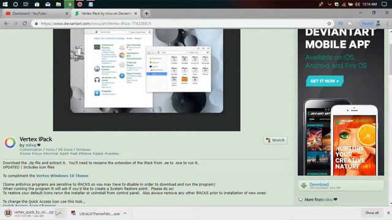The height and width of the screenshot is (220, 392).
Task: Click the extension icon beside IQ
Action: click(350, 23)
